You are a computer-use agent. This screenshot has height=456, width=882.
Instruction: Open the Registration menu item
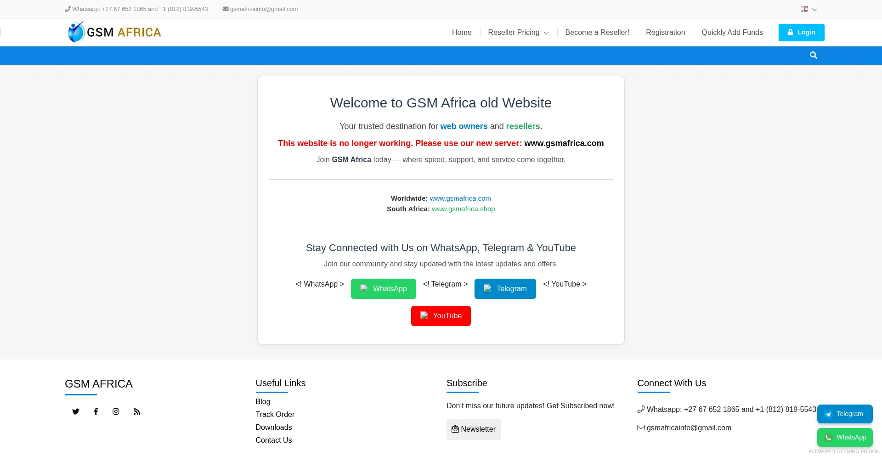click(x=665, y=33)
